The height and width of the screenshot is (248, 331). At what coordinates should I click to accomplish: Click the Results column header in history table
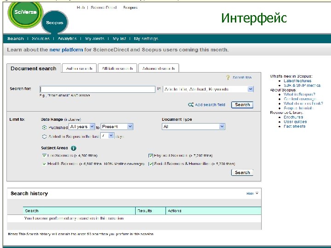pyautogui.click(x=150, y=211)
